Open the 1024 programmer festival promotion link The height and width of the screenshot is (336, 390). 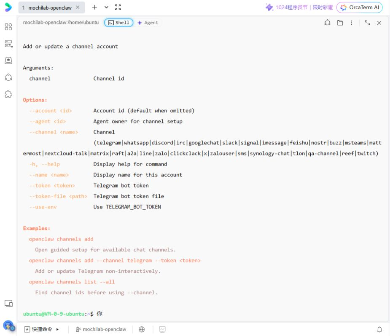pyautogui.click(x=299, y=7)
